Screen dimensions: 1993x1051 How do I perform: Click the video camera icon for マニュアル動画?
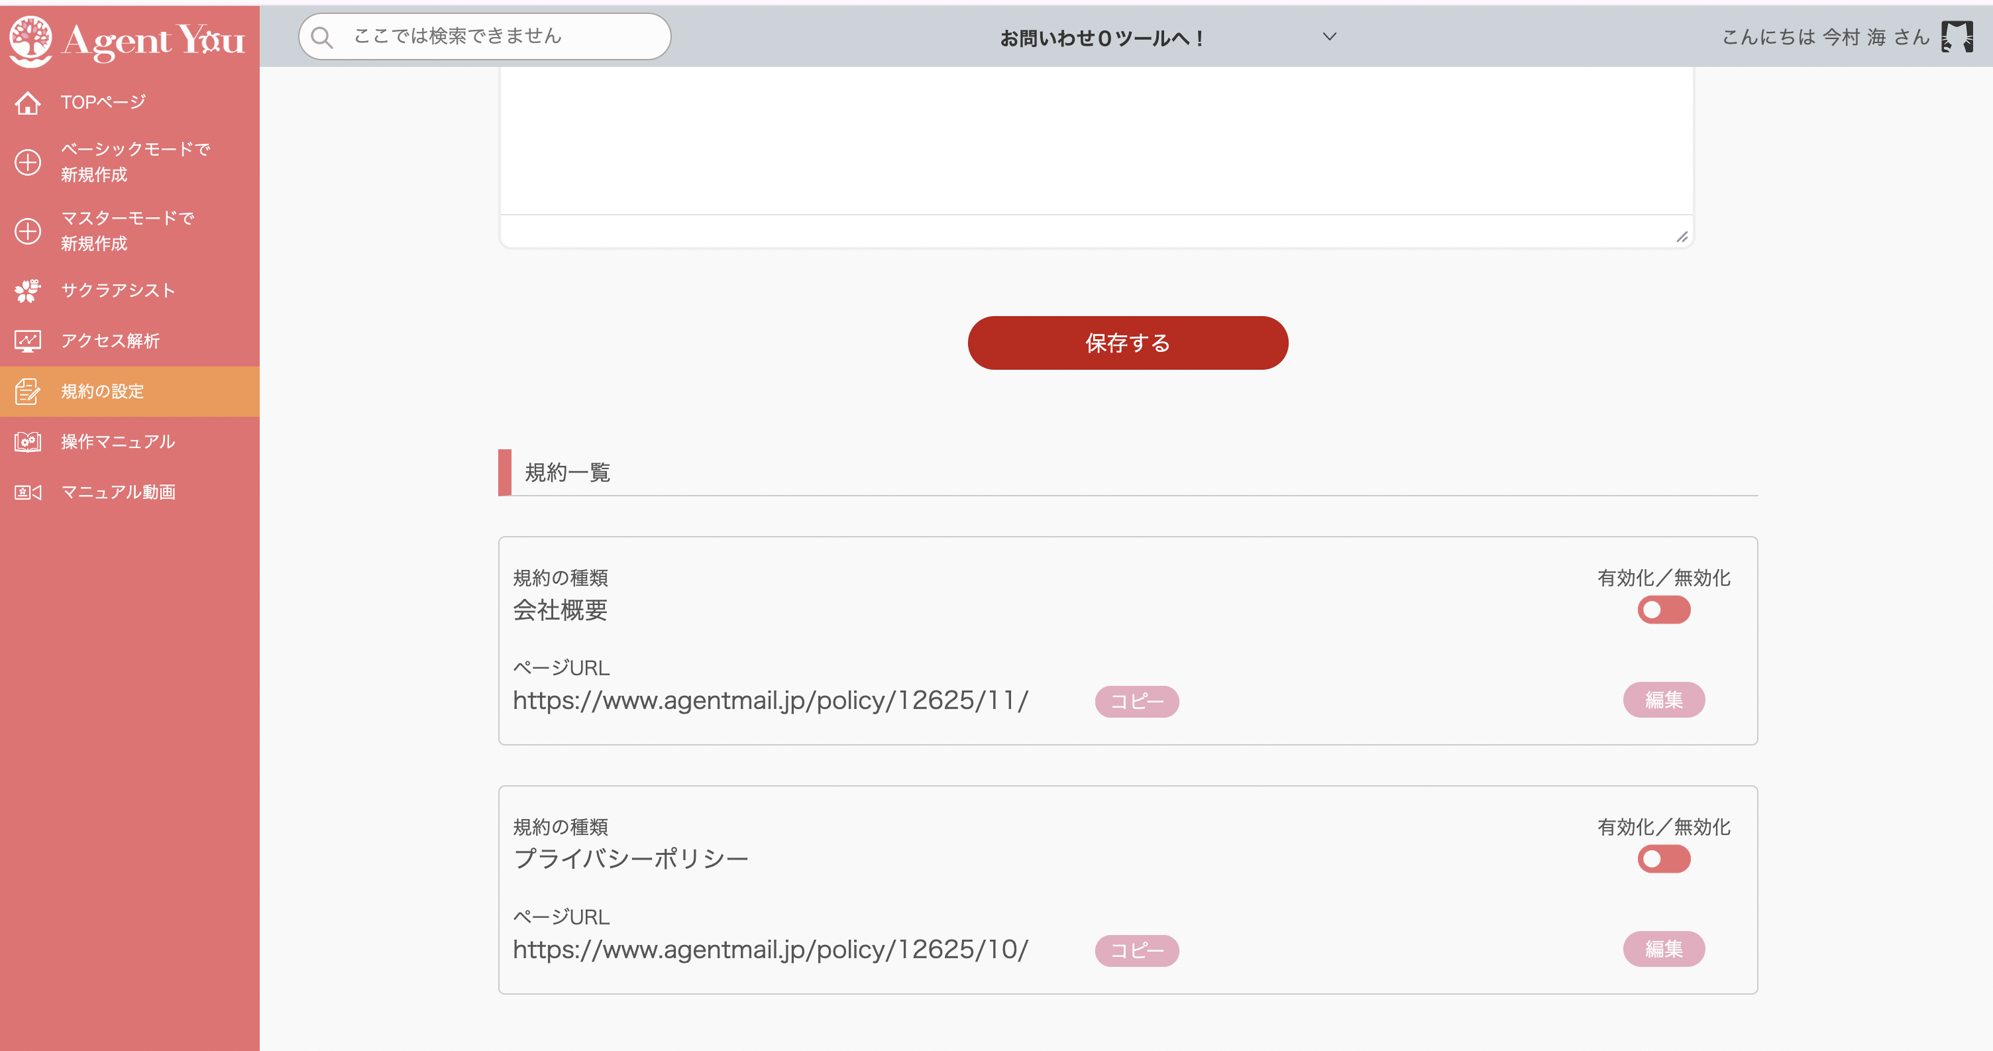click(28, 492)
